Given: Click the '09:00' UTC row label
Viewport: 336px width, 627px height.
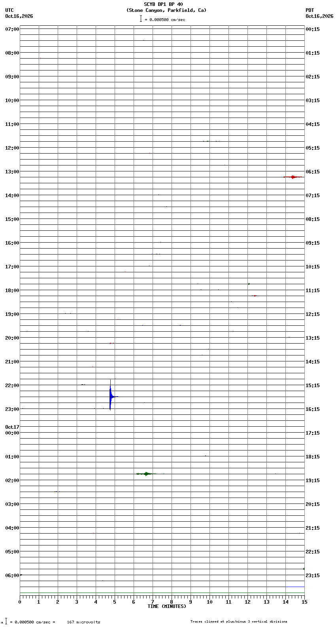Looking at the screenshot, I should [12, 77].
